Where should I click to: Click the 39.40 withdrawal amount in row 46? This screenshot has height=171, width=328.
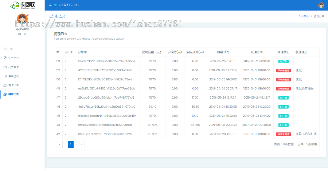pyautogui.click(x=152, y=107)
